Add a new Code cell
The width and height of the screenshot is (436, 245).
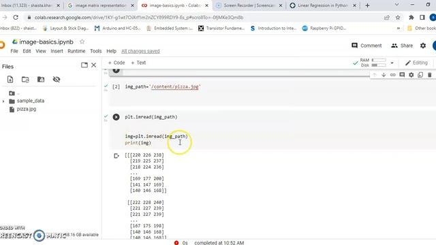[116, 63]
